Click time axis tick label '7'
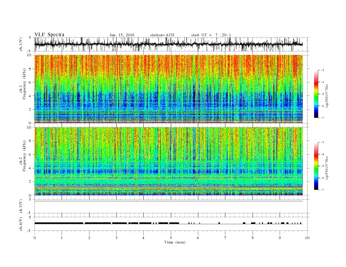The width and height of the screenshot is (346, 267). coord(225,238)
